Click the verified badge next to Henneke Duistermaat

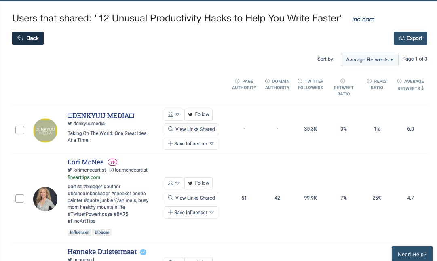click(x=143, y=252)
